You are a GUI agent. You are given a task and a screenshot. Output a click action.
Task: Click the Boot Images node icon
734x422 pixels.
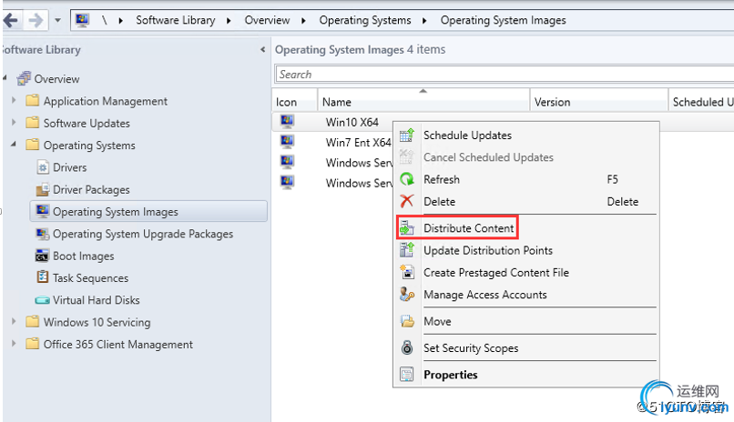43,256
